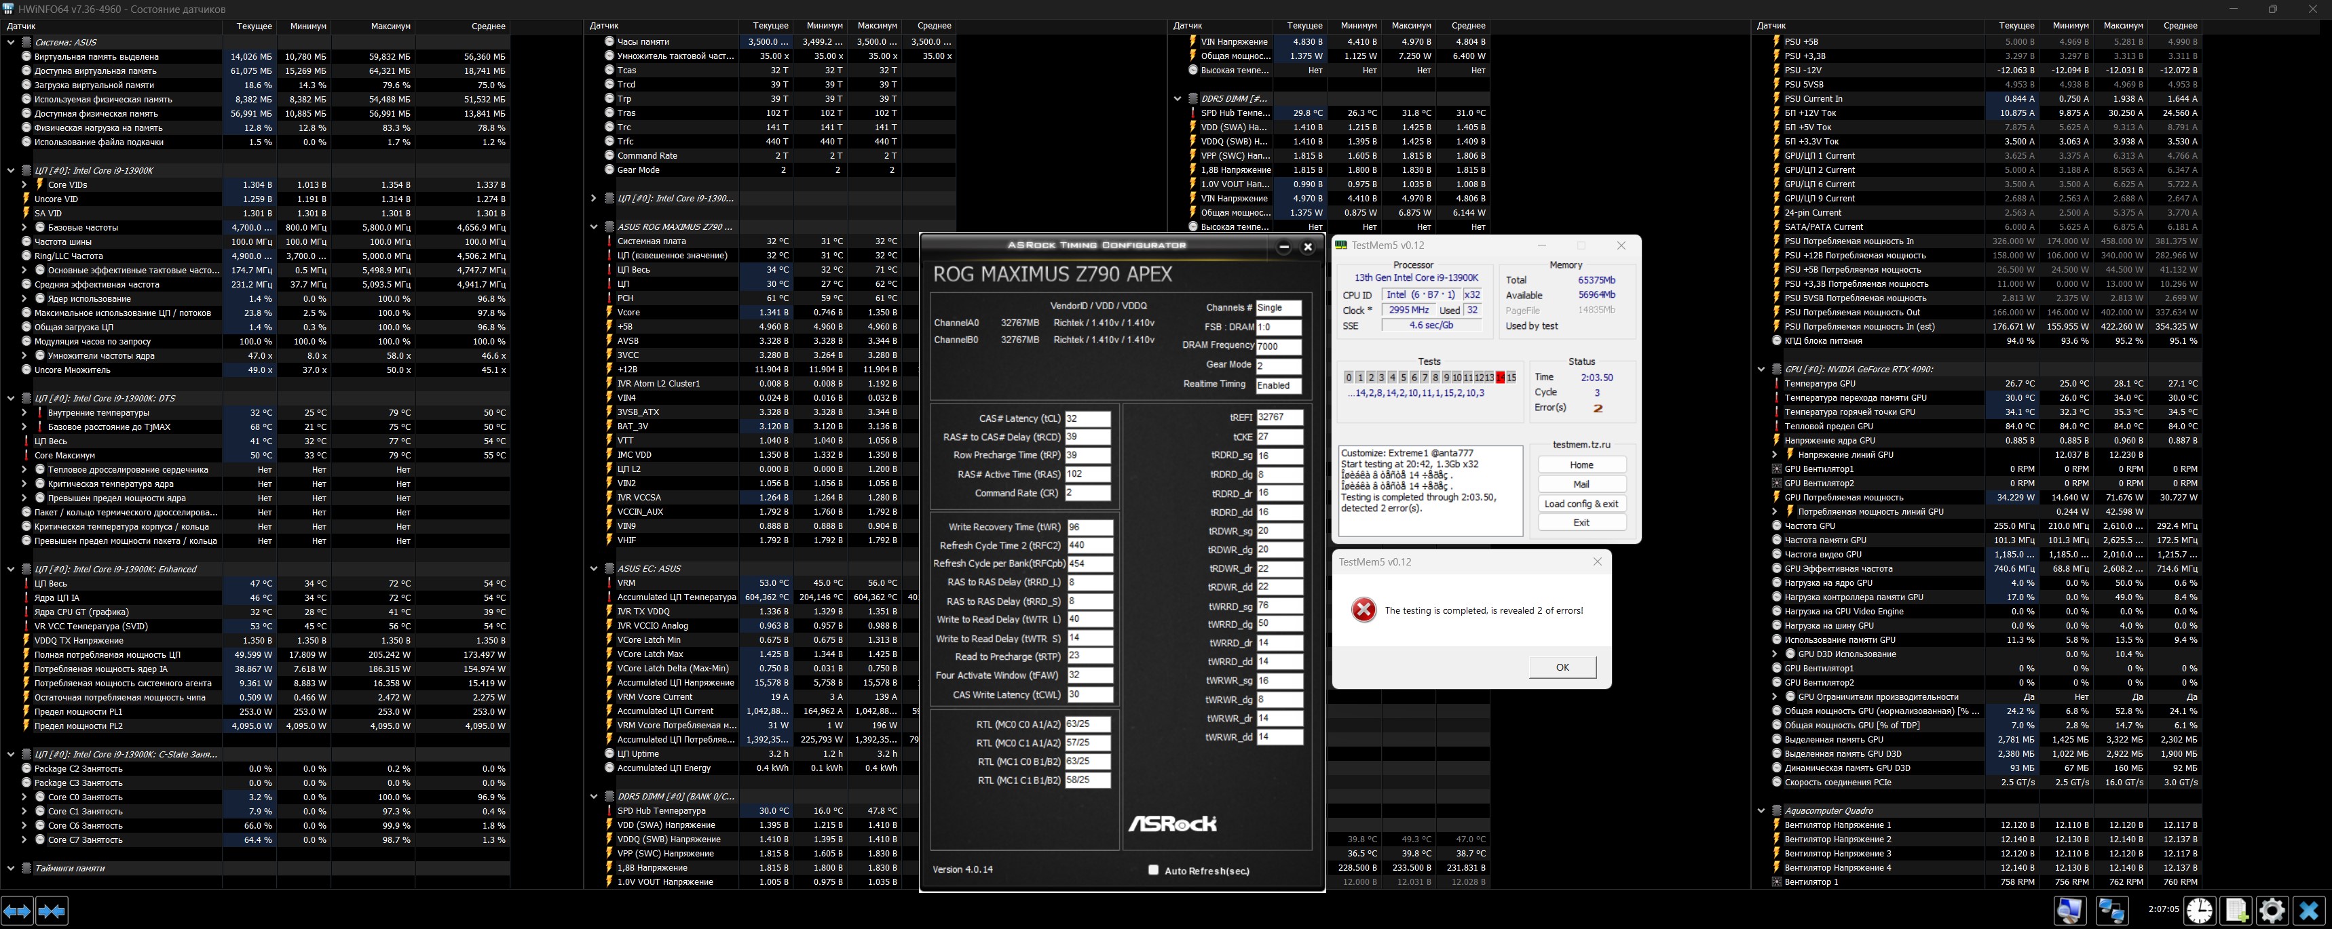Click the CAS# Latency (tCL) value field
The width and height of the screenshot is (2332, 929).
pyautogui.click(x=1087, y=419)
